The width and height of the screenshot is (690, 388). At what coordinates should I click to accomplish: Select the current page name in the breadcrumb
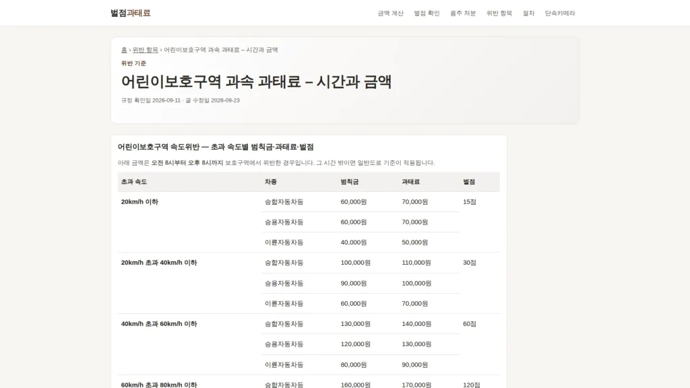[221, 50]
